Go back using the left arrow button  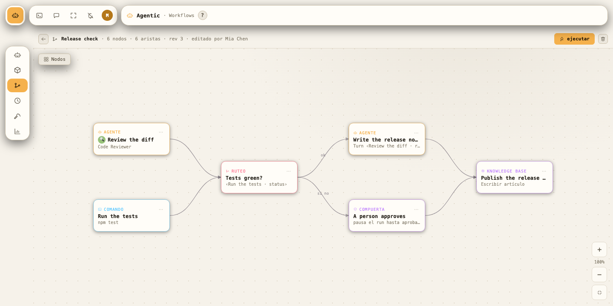coord(43,39)
